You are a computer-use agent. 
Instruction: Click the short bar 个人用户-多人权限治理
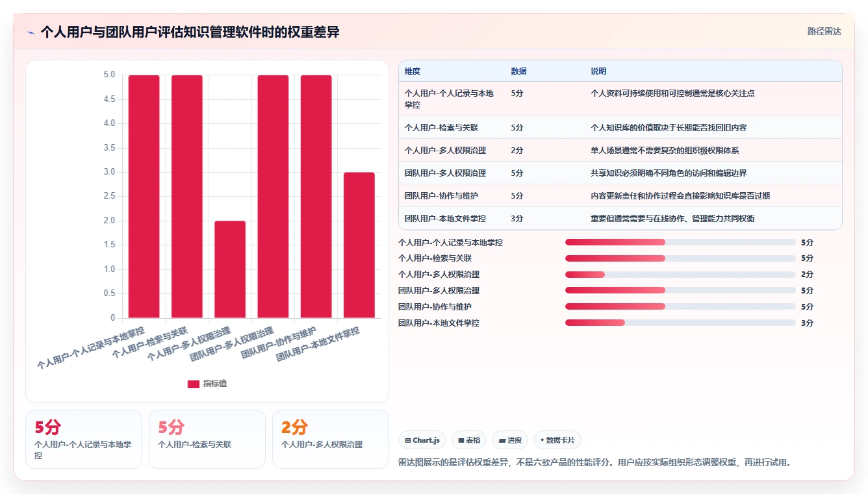click(x=230, y=269)
